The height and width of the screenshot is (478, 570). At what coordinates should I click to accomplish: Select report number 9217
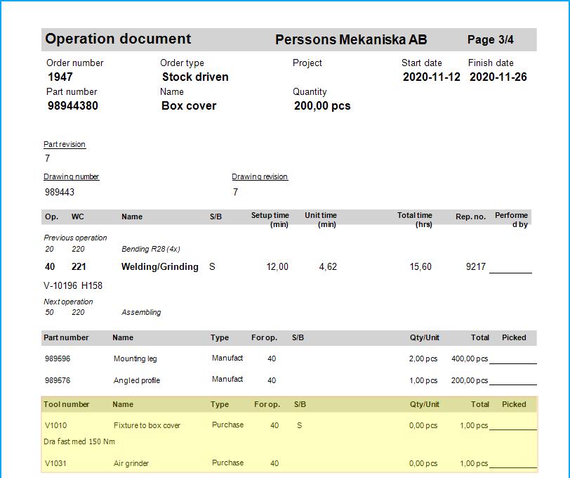(475, 267)
